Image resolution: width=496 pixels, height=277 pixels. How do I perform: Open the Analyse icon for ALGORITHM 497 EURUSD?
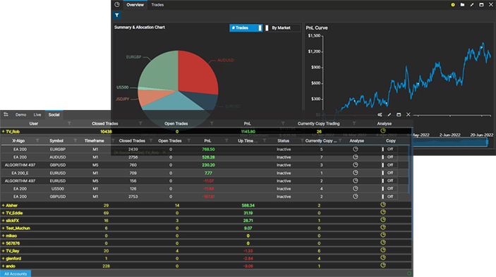[356, 180]
